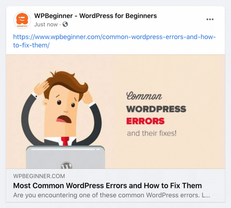Click the cursive Common text in image
231x208 pixels.
(144, 96)
